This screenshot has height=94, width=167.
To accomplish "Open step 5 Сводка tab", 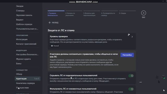I will click(x=127, y=13).
